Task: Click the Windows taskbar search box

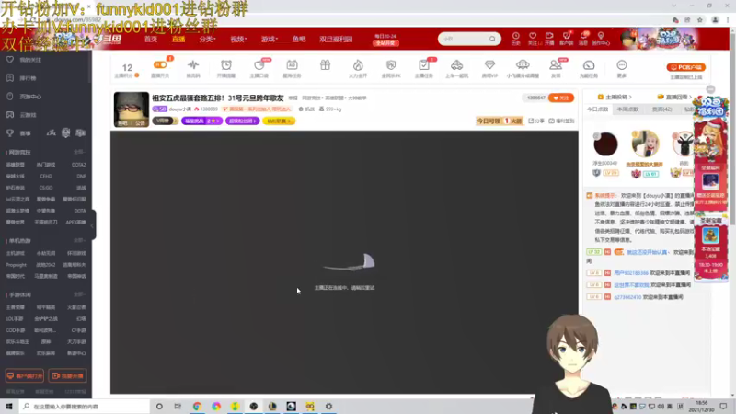Action: (85, 406)
